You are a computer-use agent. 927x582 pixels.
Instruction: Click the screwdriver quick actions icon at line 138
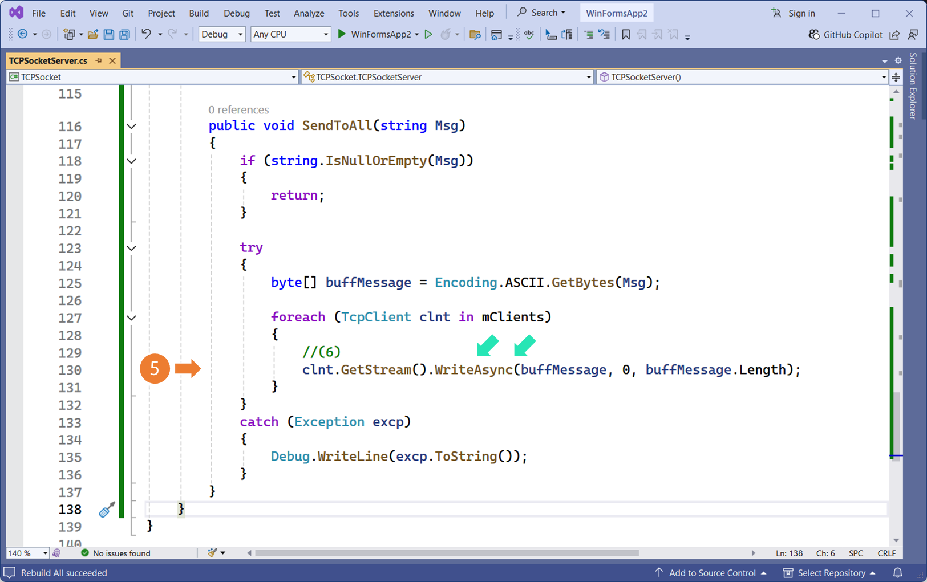pyautogui.click(x=107, y=509)
